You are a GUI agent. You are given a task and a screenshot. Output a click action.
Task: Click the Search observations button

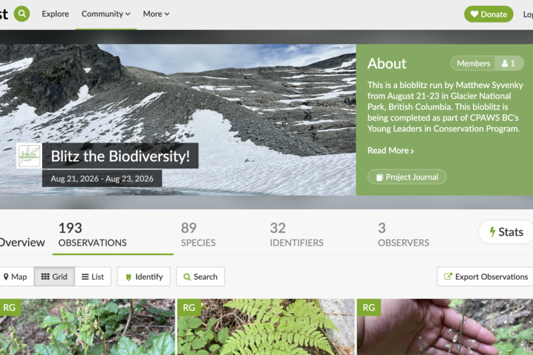coord(201,276)
